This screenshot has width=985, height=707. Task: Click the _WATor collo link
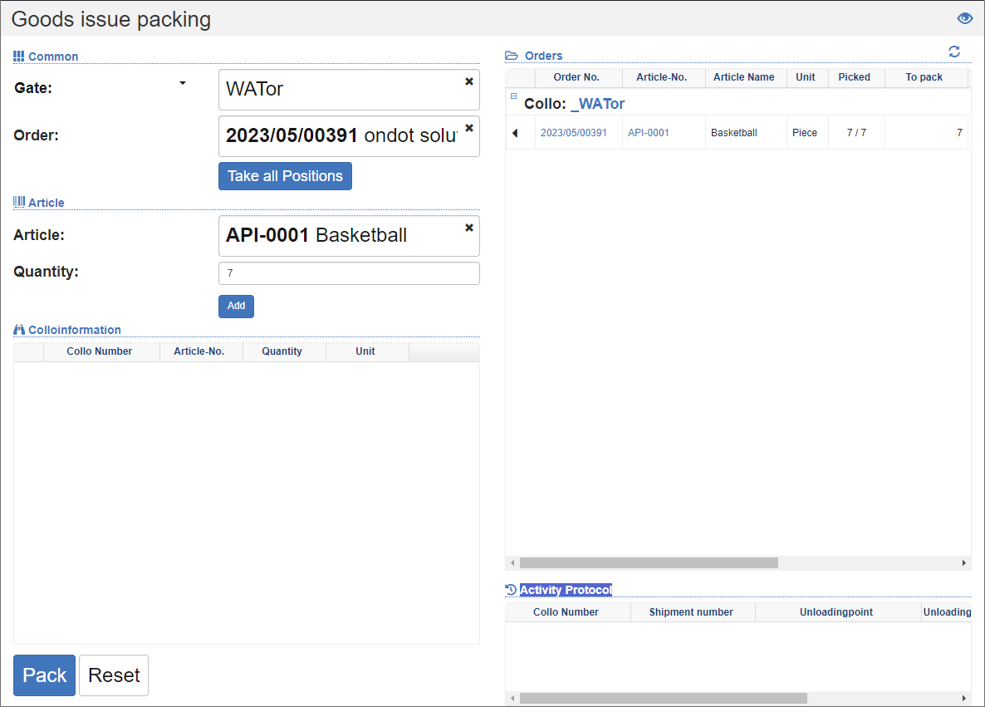pyautogui.click(x=597, y=104)
